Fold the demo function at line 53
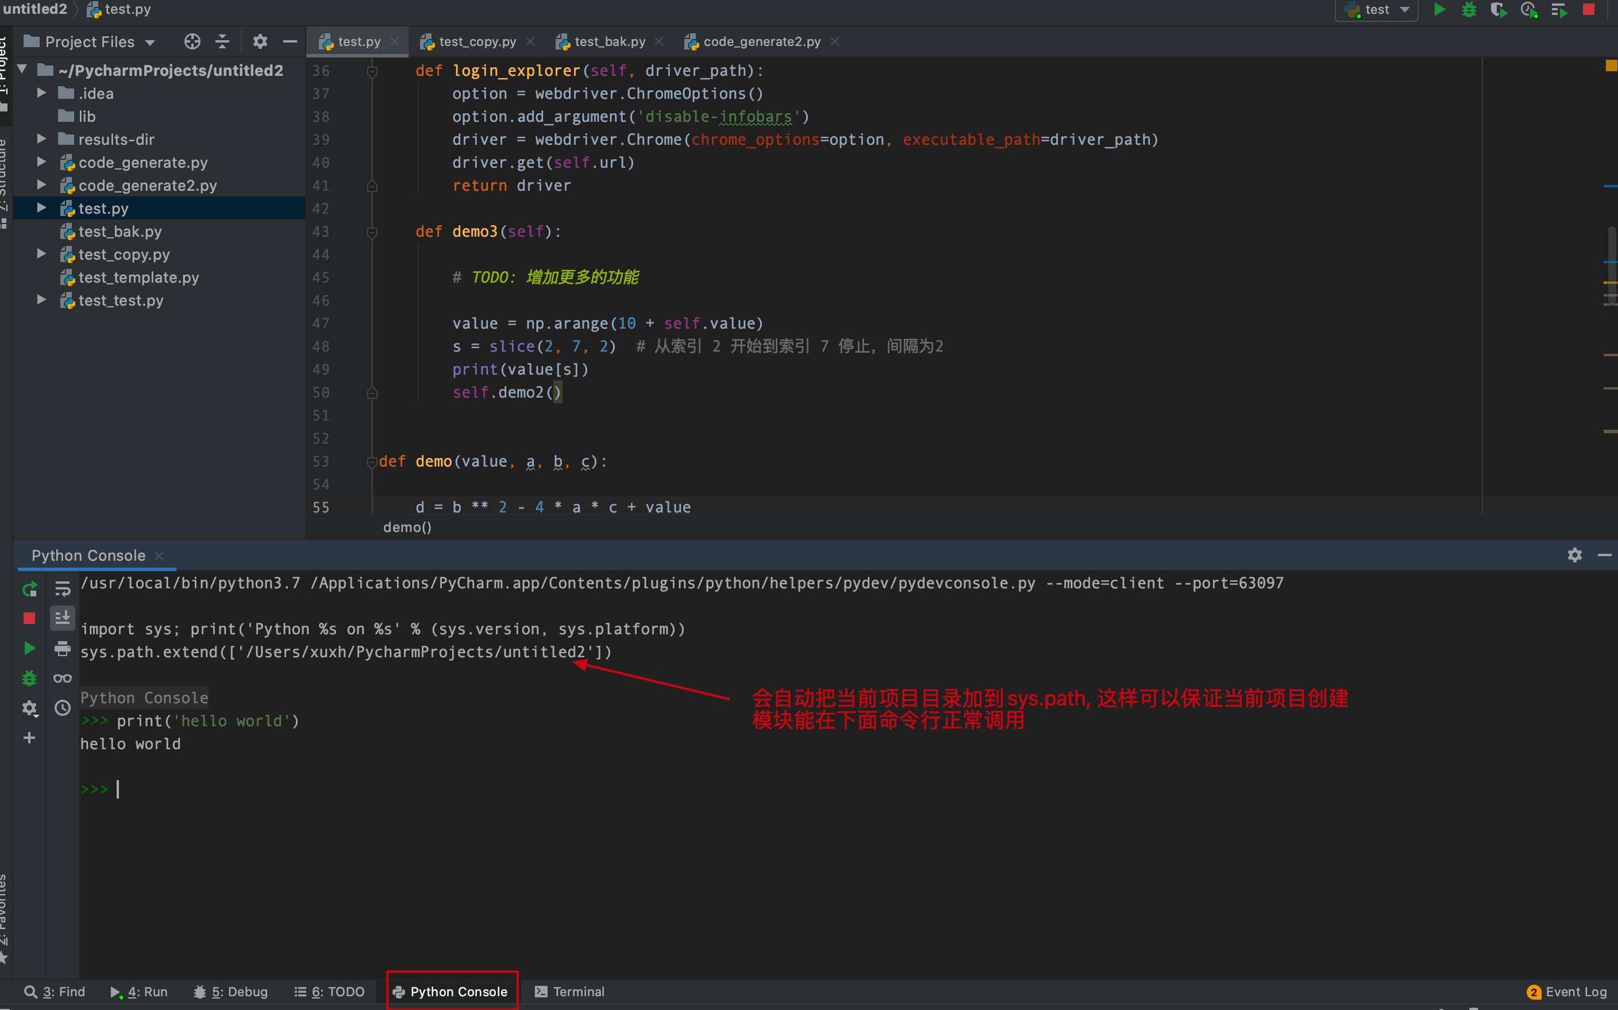1618x1010 pixels. [x=372, y=461]
